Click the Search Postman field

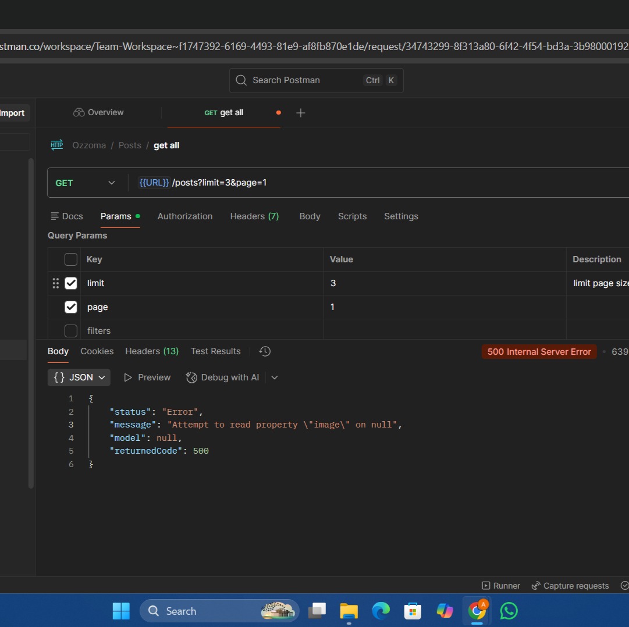[x=316, y=80]
